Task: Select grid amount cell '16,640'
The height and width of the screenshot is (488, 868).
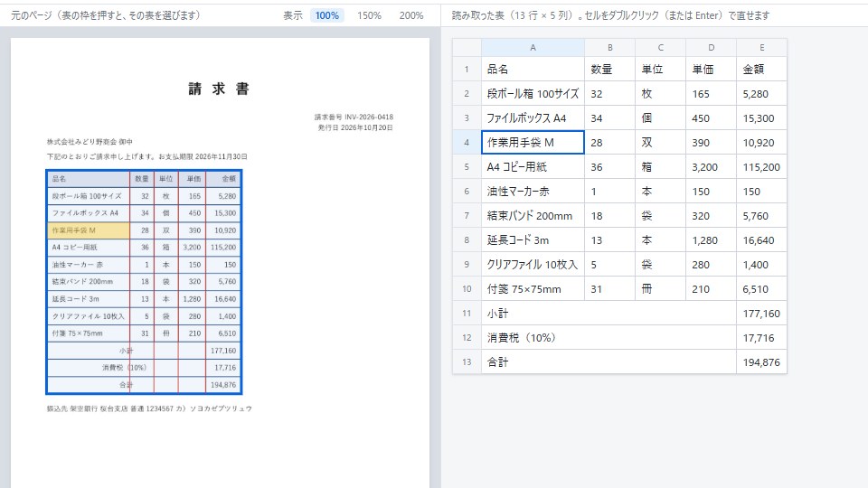Action: pos(761,239)
